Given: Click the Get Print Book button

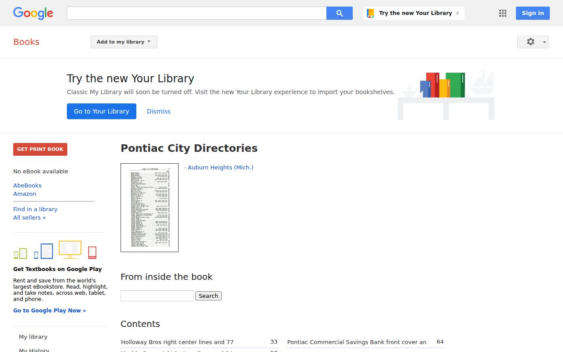Looking at the screenshot, I should [x=40, y=149].
